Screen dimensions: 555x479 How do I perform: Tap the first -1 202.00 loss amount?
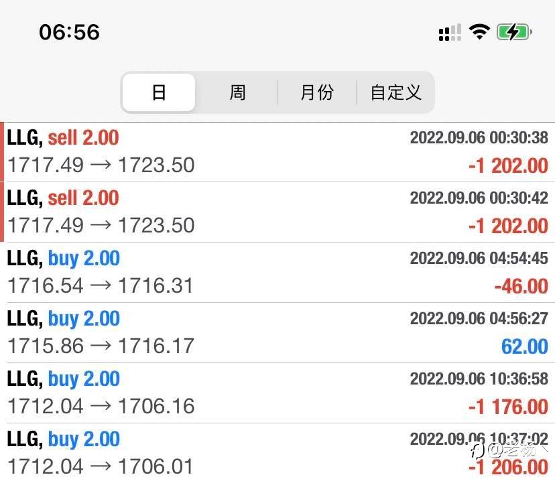click(x=508, y=165)
